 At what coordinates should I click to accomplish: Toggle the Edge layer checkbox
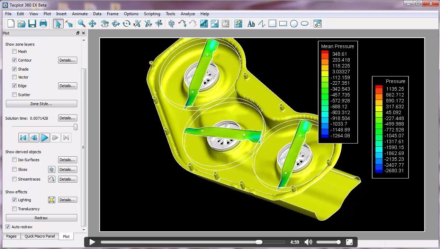point(14,86)
